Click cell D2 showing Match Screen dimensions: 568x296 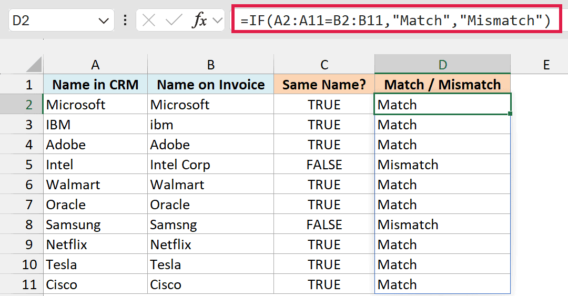tap(443, 104)
